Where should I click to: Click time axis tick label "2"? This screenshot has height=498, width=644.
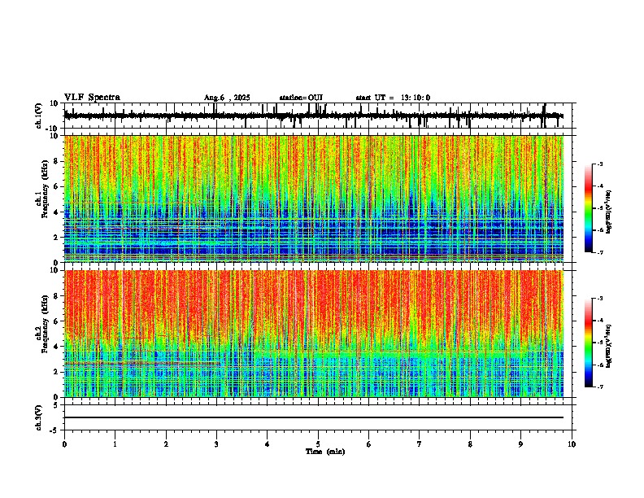coord(166,444)
